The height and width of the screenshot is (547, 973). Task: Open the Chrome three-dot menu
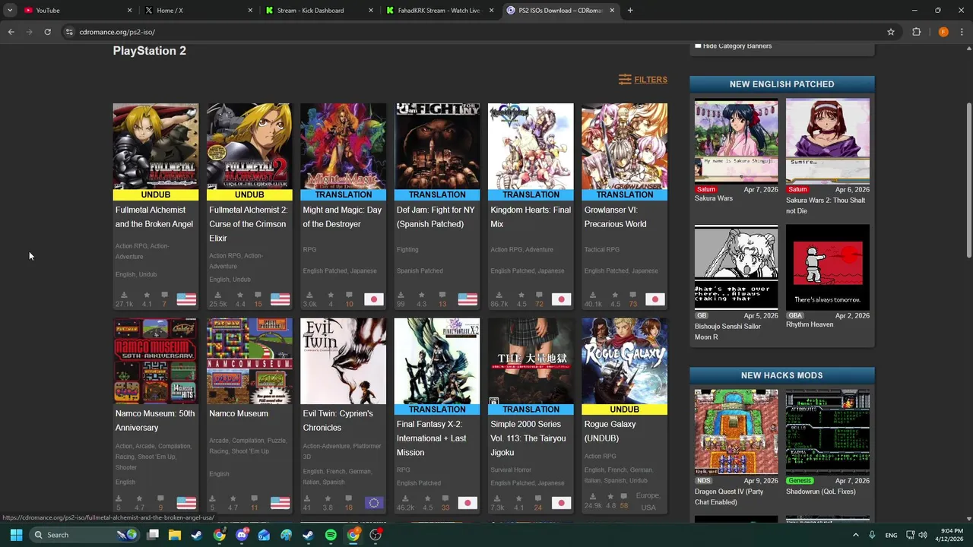click(x=962, y=32)
